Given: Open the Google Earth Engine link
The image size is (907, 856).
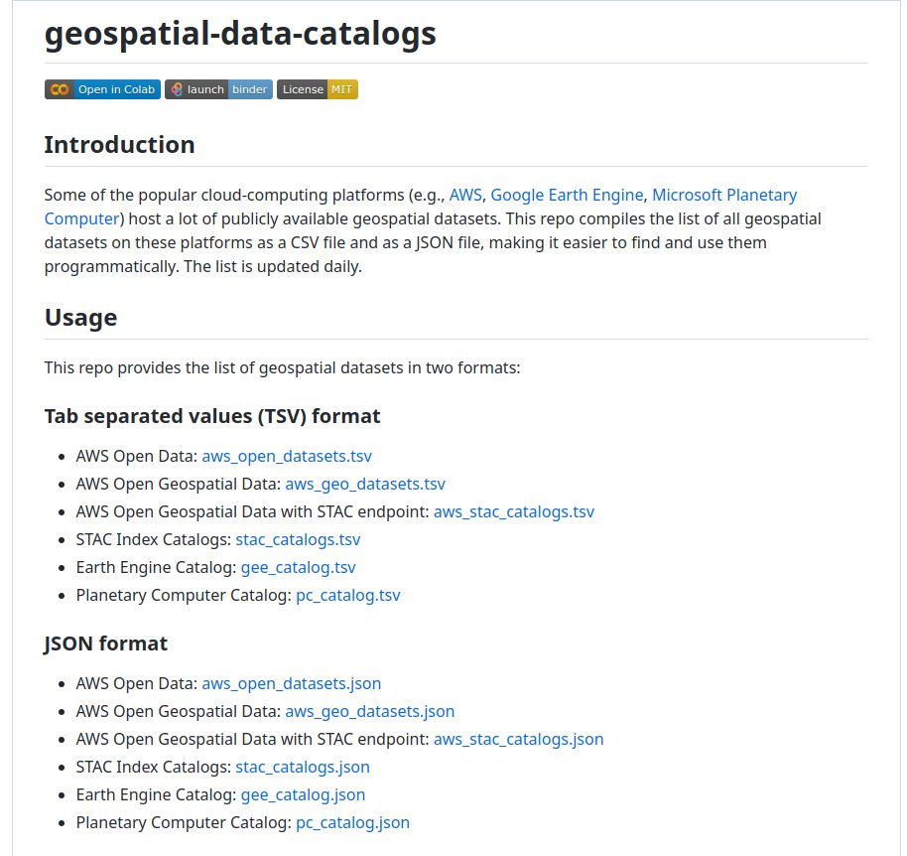Looking at the screenshot, I should click(567, 195).
